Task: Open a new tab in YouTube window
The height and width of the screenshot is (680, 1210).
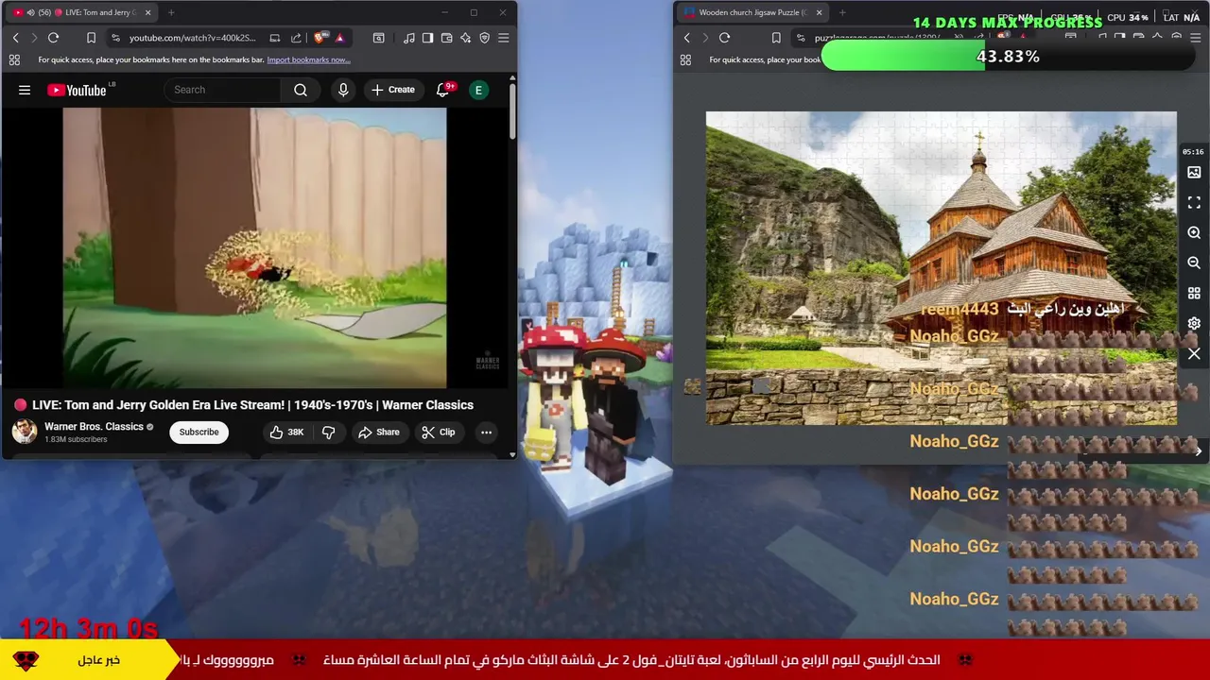Action: 171,12
